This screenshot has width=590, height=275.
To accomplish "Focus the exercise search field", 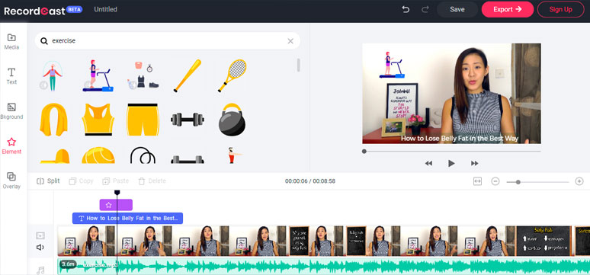I will 168,40.
